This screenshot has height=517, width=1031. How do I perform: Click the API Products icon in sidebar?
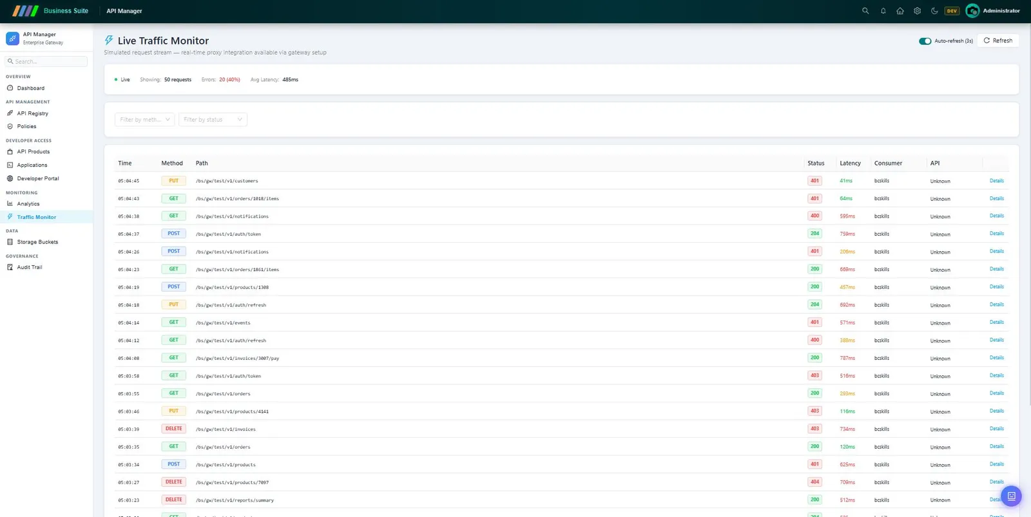[x=10, y=152]
